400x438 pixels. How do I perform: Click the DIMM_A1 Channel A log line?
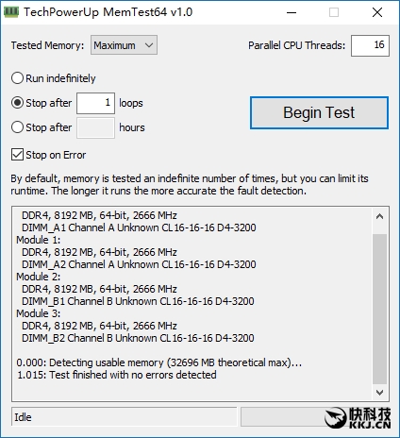139,227
